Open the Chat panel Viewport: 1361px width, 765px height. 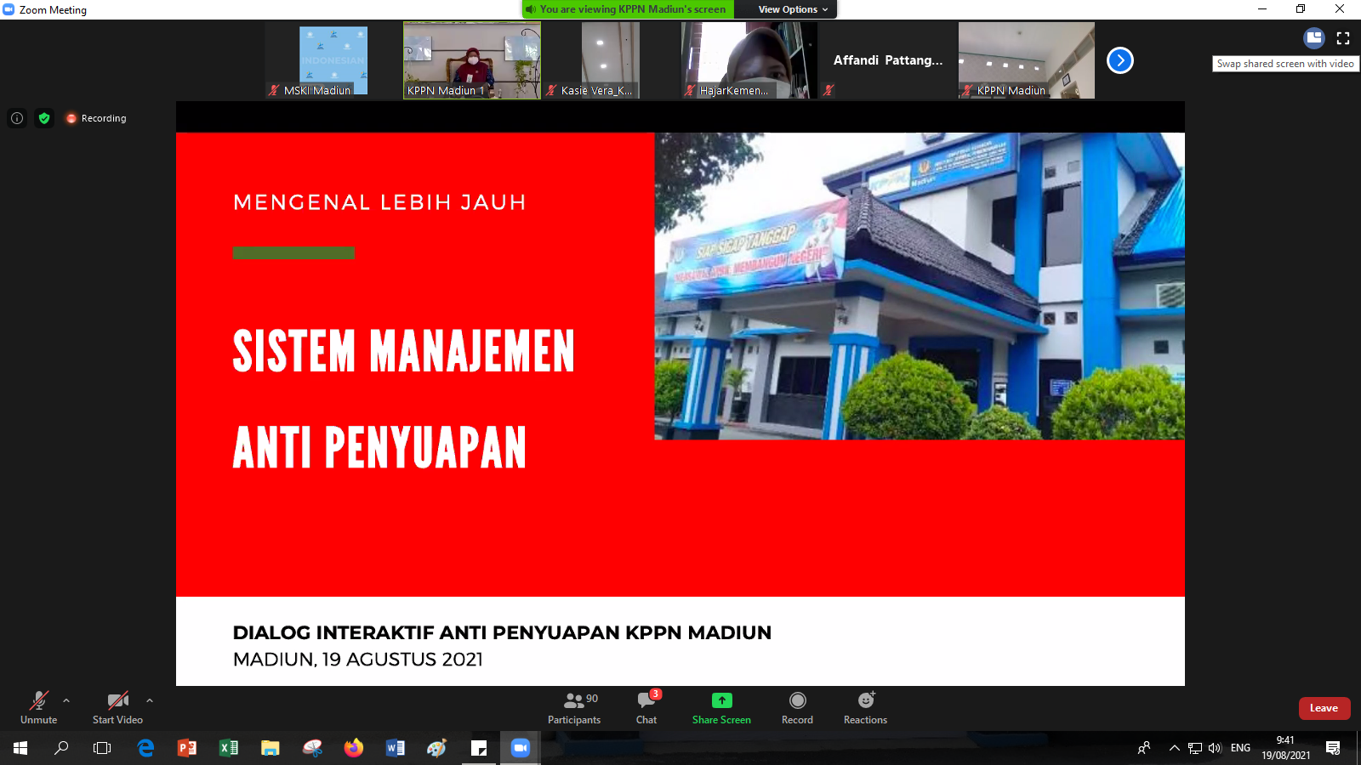tap(646, 707)
